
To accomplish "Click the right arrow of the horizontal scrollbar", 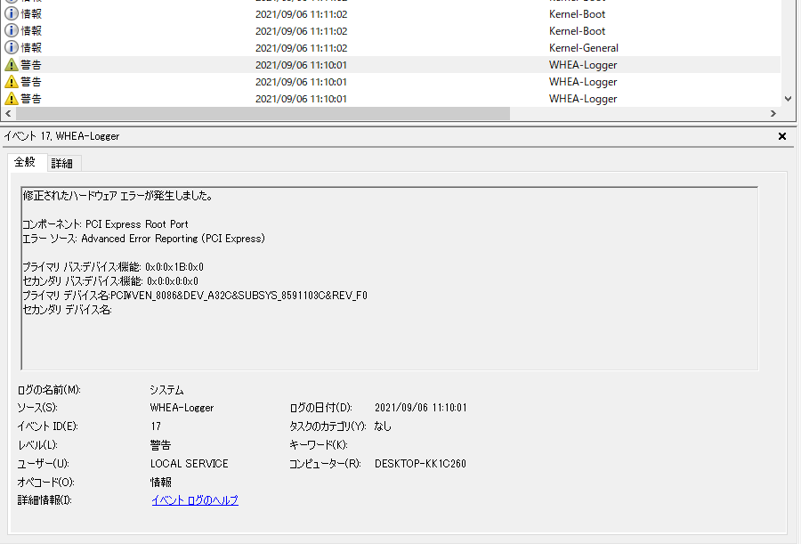I will point(773,113).
